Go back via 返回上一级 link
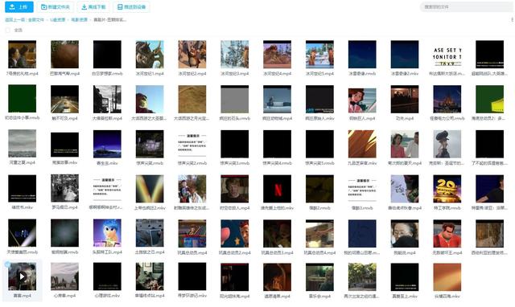515x307 pixels. (14, 20)
